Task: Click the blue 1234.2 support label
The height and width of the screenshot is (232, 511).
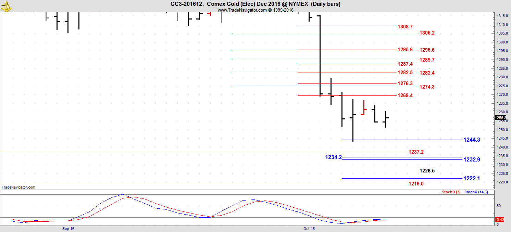Action: (333, 157)
